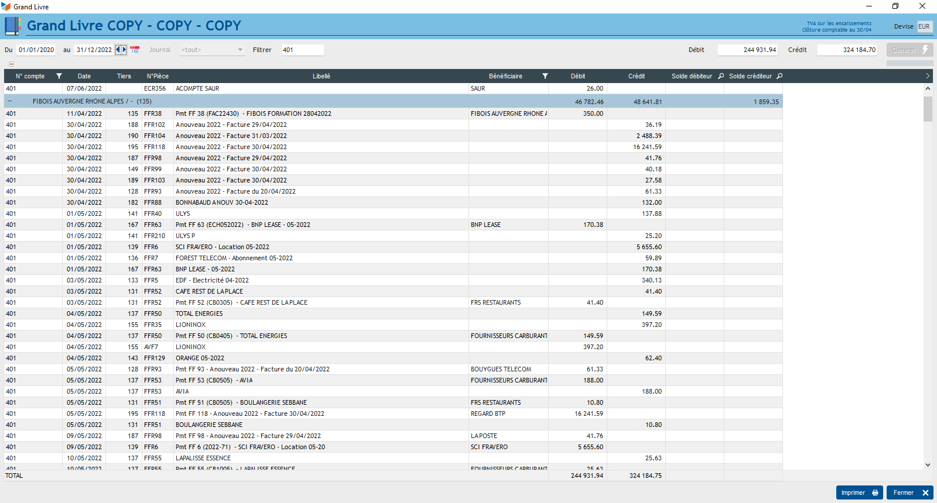Sort by the Libellé column header
Screen dimensions: 937x503
[321, 76]
